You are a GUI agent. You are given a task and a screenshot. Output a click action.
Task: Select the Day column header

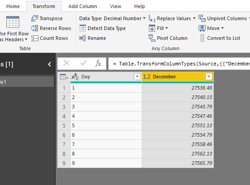coord(106,77)
